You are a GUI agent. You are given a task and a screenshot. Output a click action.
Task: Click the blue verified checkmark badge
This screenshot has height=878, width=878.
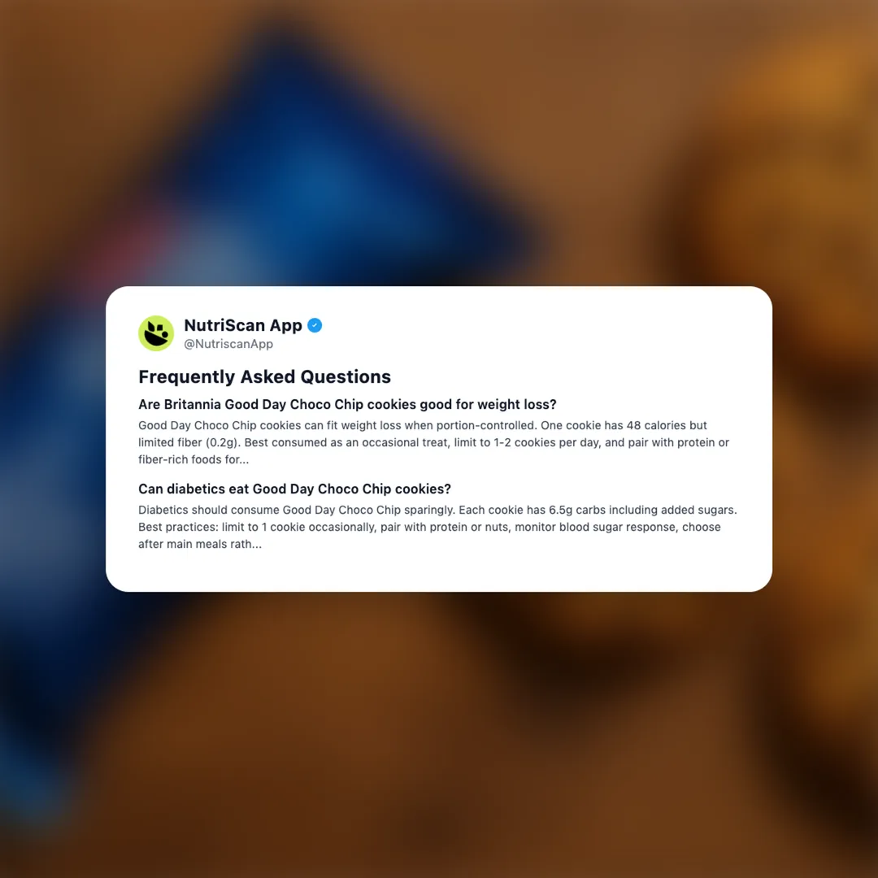[315, 325]
